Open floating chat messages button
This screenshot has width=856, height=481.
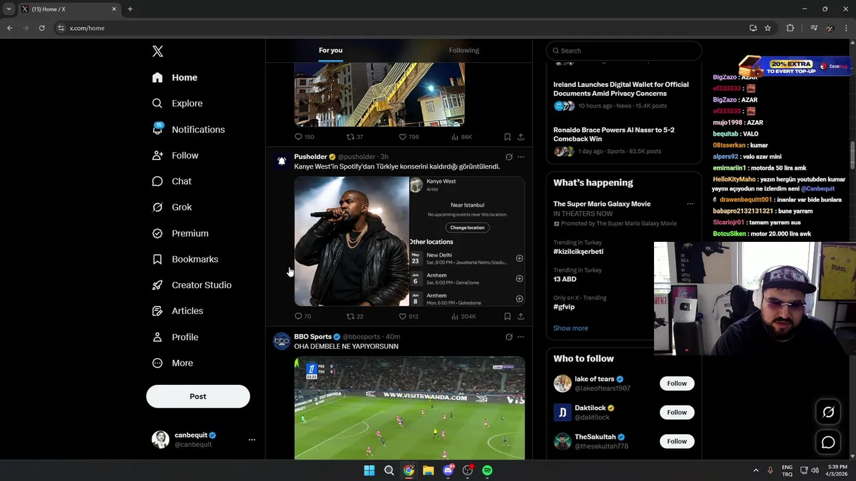pyautogui.click(x=828, y=442)
